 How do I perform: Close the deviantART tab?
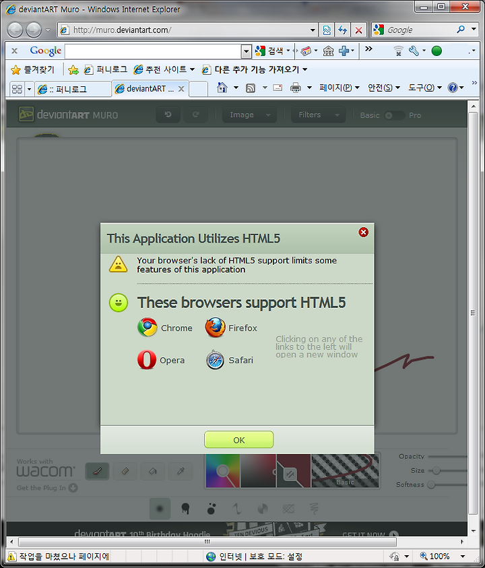[x=181, y=89]
